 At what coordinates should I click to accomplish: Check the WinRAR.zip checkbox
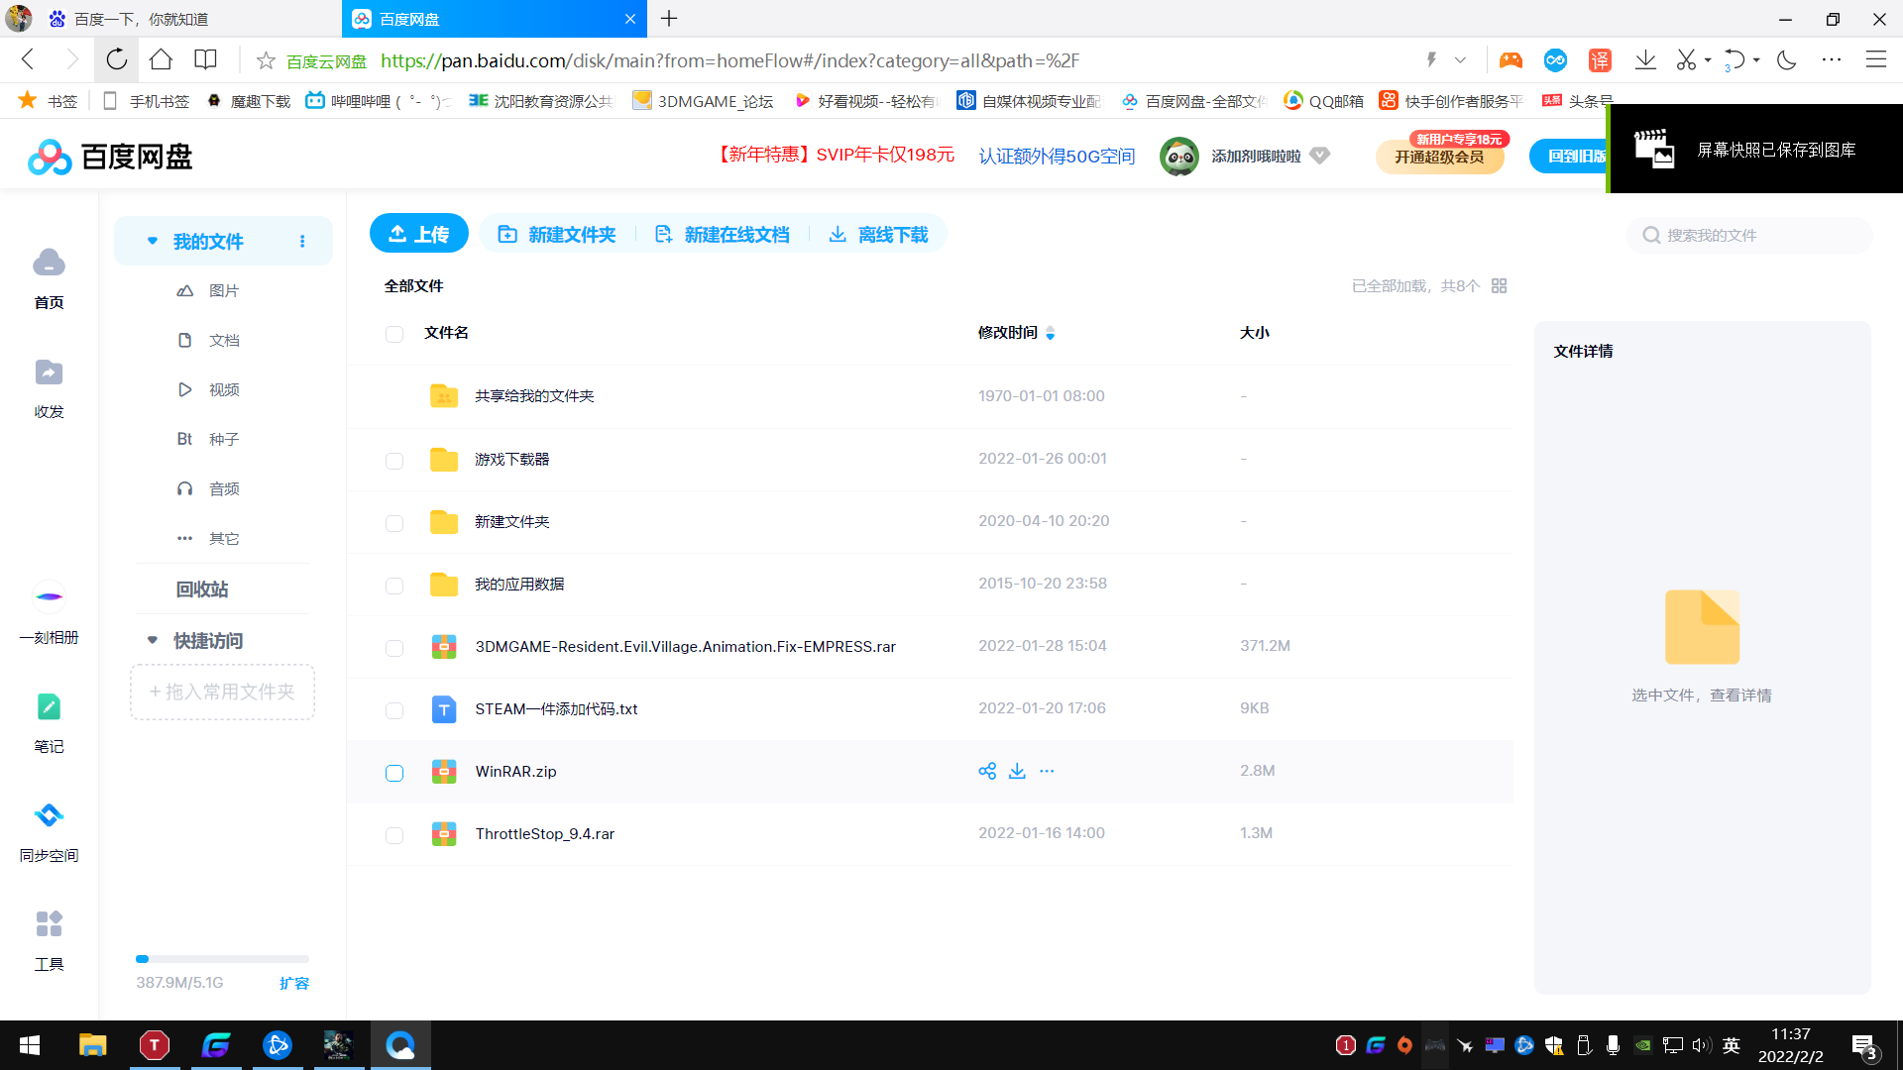pyautogui.click(x=394, y=773)
